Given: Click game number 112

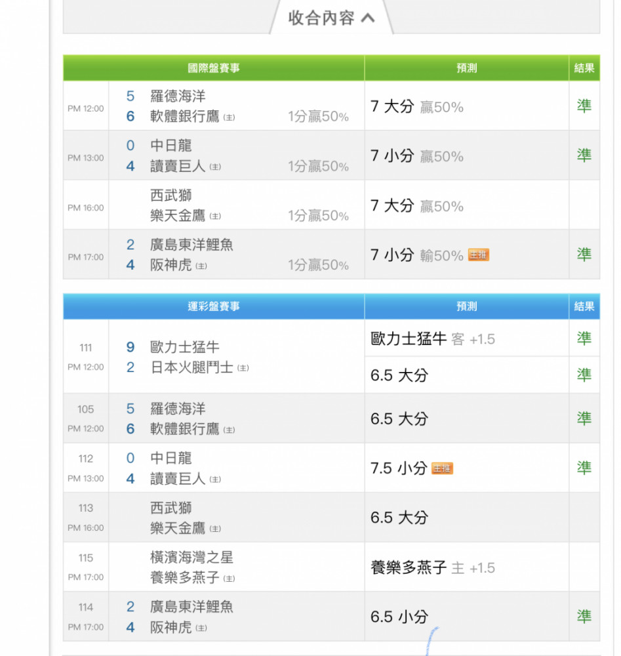Looking at the screenshot, I should (86, 459).
